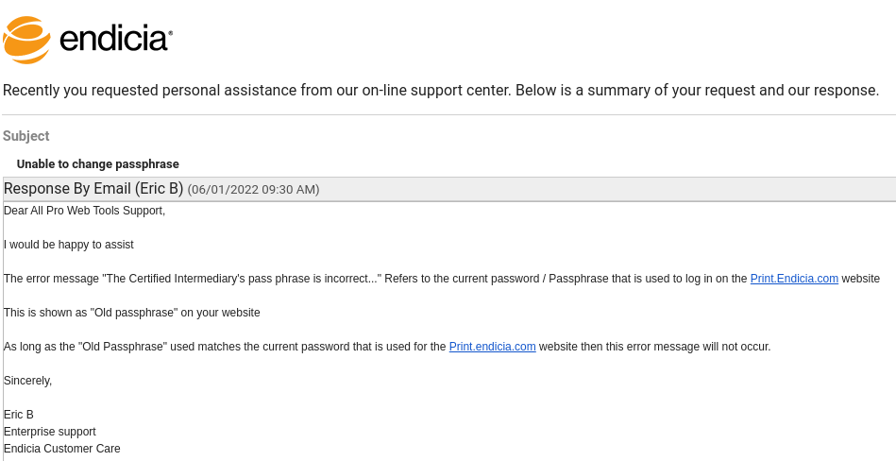Click the 'This is shown as Old passphrase' line

pos(131,313)
